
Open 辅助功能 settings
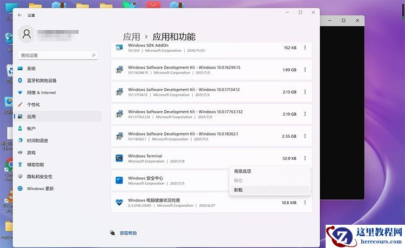(35, 164)
